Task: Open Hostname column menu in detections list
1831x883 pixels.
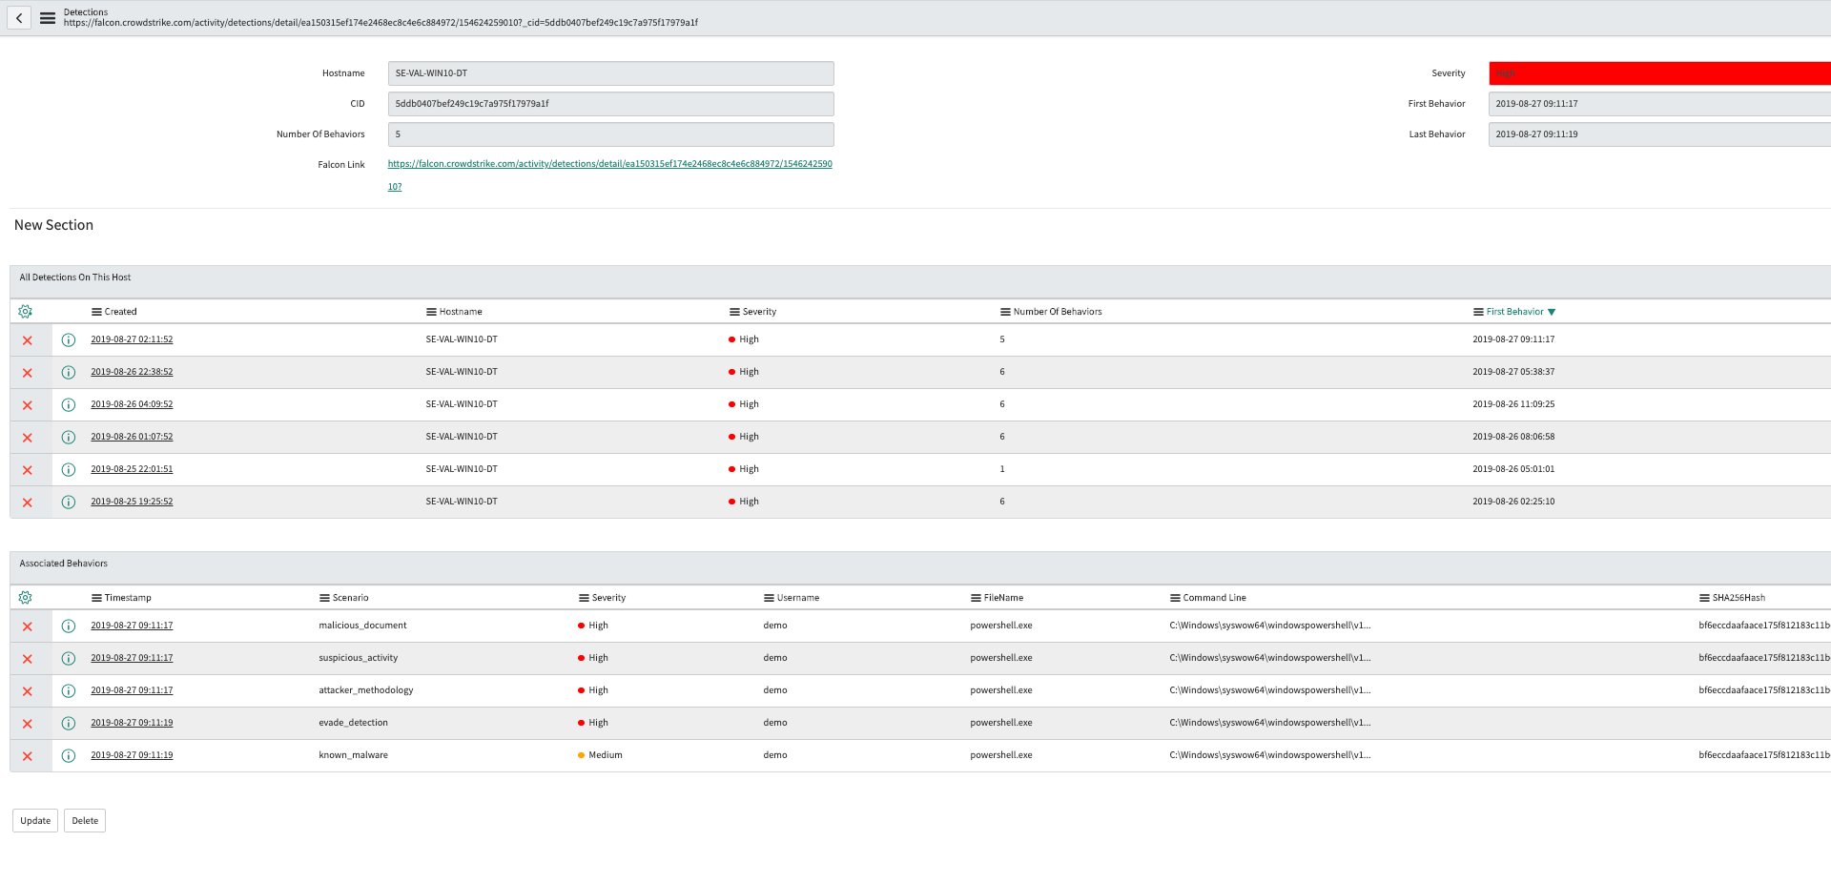Action: pos(431,312)
